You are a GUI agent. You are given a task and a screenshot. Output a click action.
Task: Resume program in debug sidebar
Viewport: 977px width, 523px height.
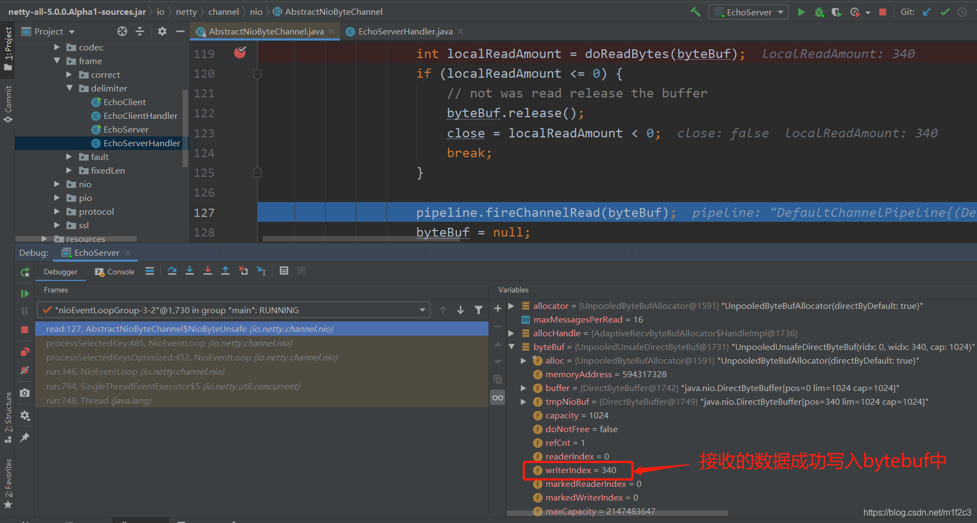pyautogui.click(x=25, y=294)
